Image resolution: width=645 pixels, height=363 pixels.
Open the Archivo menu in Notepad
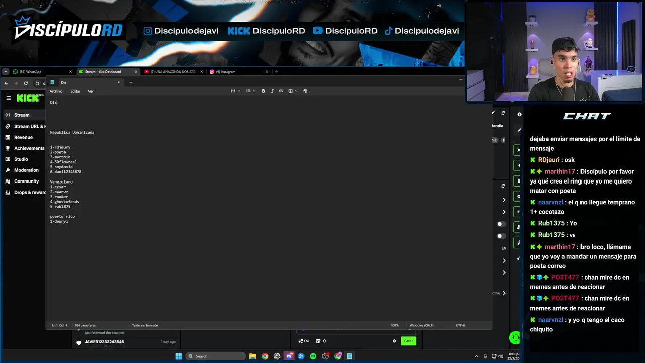point(56,91)
